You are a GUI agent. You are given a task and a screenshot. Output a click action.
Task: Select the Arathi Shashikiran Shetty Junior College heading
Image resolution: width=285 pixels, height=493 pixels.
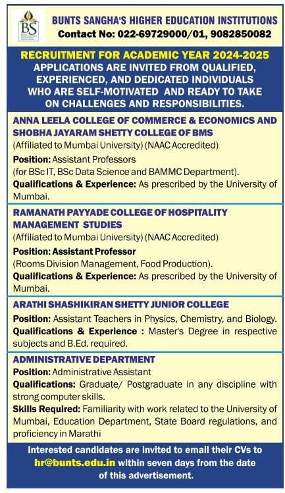[121, 304]
